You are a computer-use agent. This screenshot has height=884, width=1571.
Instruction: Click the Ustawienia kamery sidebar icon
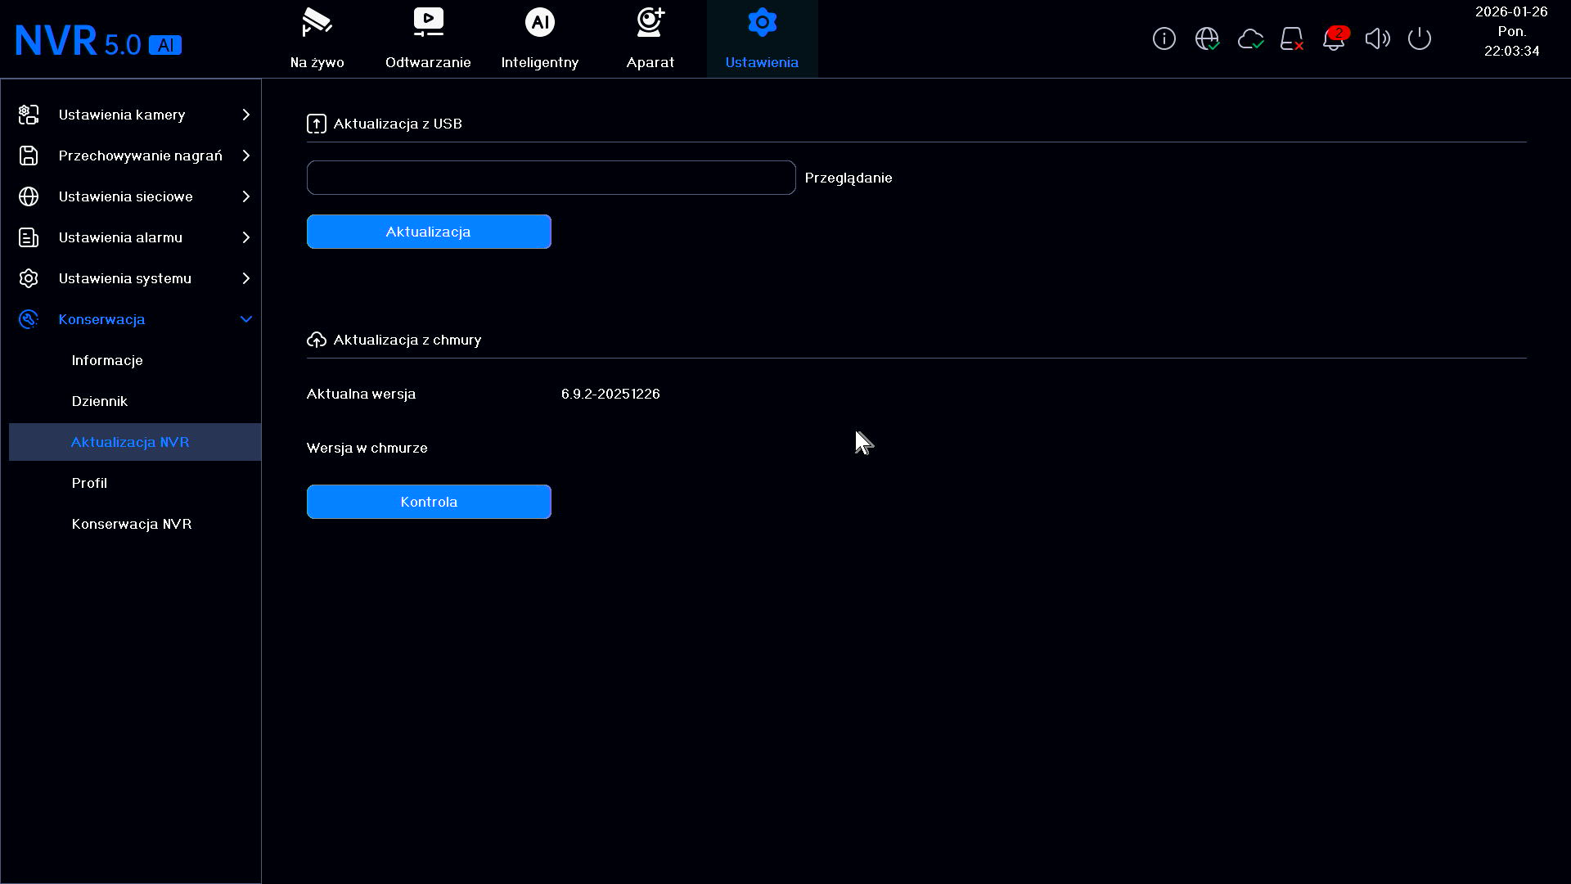[x=29, y=115]
